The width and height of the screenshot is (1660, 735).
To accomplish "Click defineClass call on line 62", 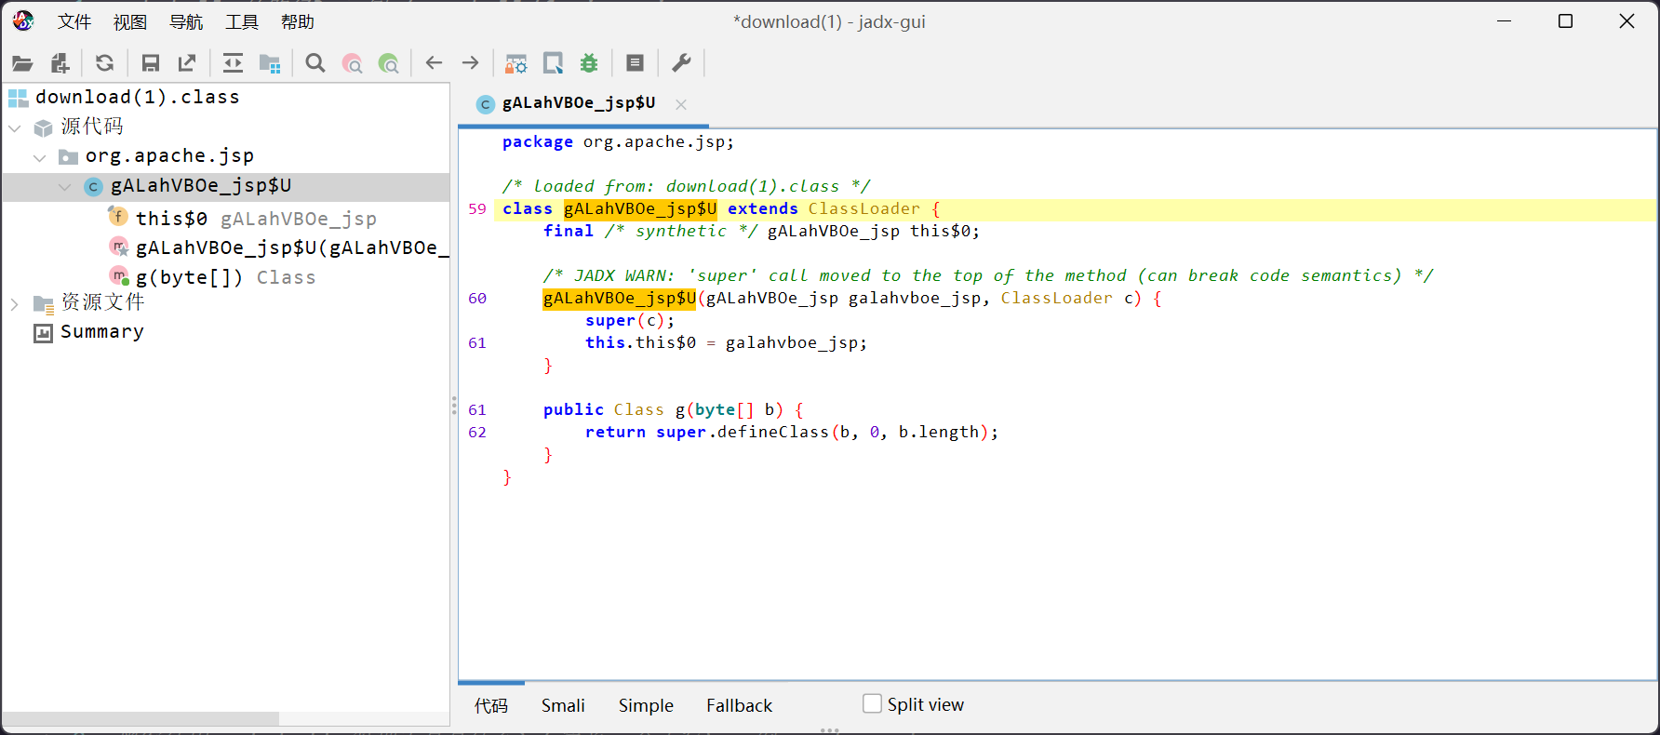I will (x=772, y=433).
